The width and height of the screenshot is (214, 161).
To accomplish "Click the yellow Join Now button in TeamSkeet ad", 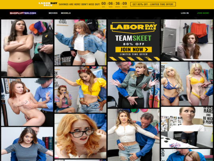I will tap(134, 49).
